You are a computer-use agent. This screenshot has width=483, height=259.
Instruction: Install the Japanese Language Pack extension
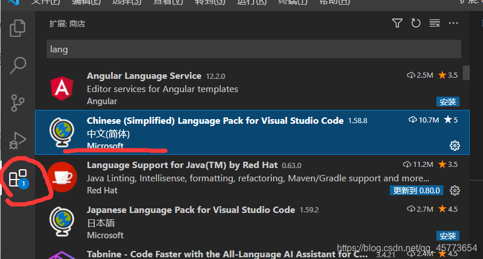[447, 236]
